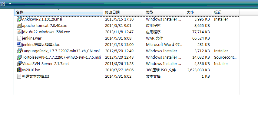The width and height of the screenshot is (258, 139).
Task: Sort by the 大小 column header
Action: 198,12
